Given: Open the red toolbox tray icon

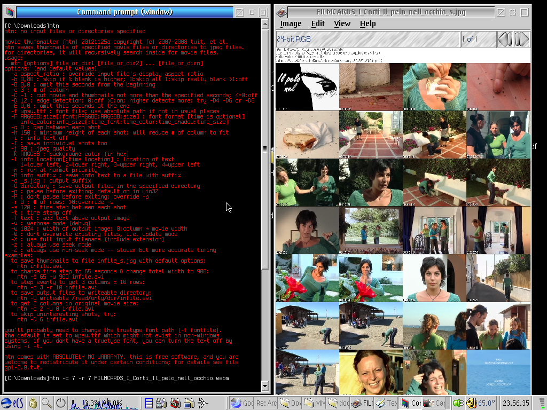Looking at the screenshot, I should click(175, 403).
